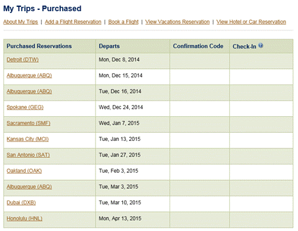Viewport: 298px width, 231px height.
Task: Select the date Wed, Dec 24, 2014
Action: pos(121,107)
